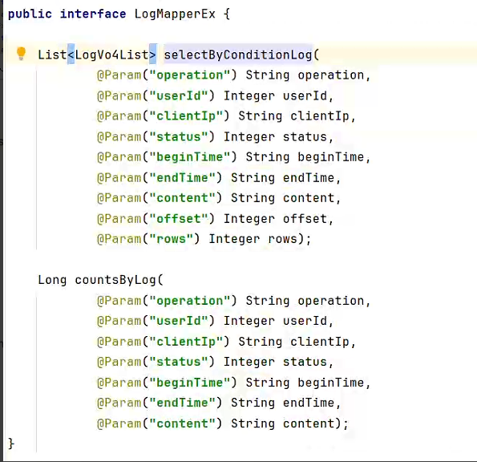
Task: Click the highlighted closing angle bracket after LogVo4List
Action: (x=152, y=55)
